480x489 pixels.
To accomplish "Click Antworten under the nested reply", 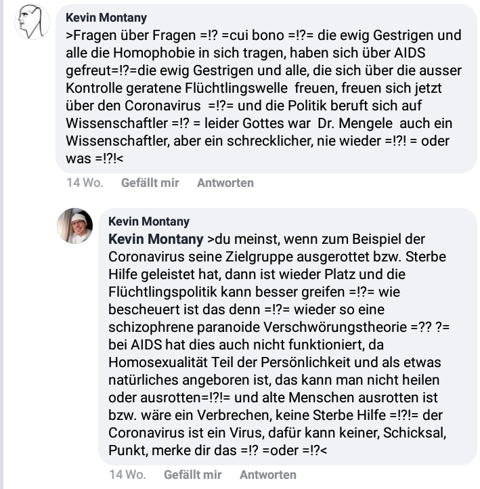I will tap(268, 475).
